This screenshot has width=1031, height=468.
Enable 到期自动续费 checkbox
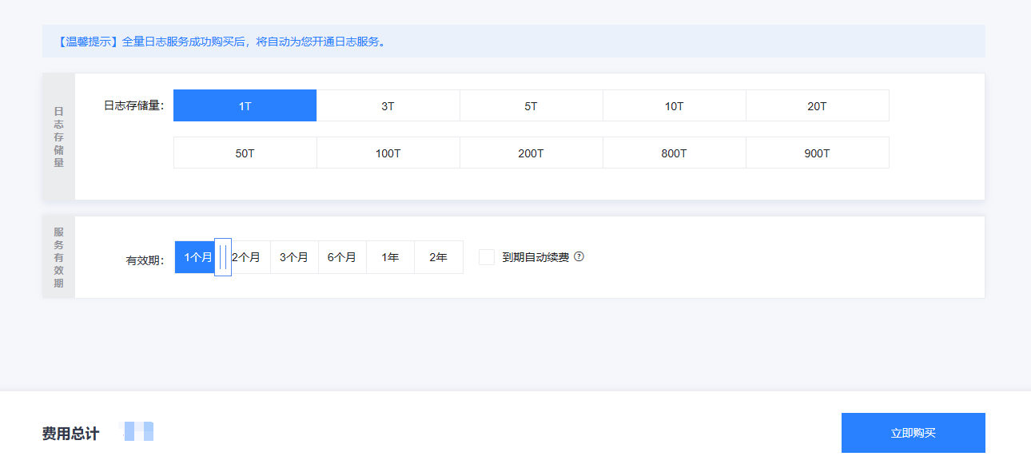(x=487, y=257)
